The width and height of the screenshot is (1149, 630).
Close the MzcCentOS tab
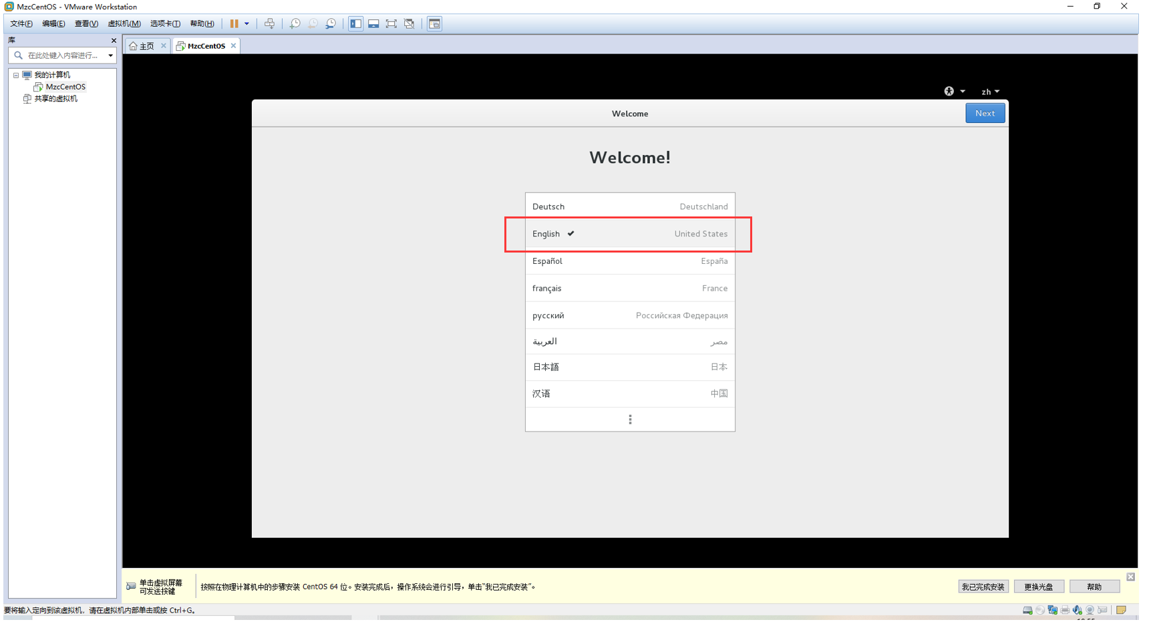[234, 46]
